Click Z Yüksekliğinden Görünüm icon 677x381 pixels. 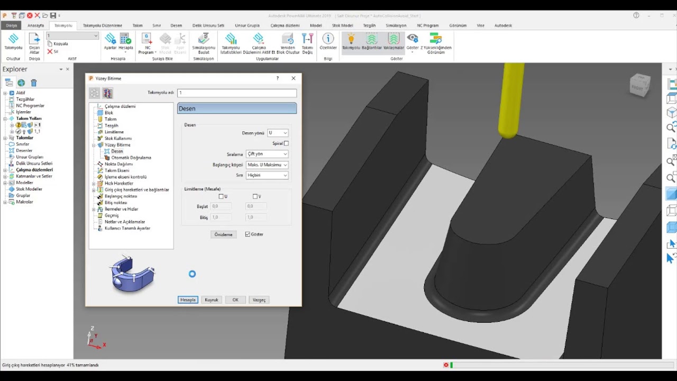click(x=435, y=39)
